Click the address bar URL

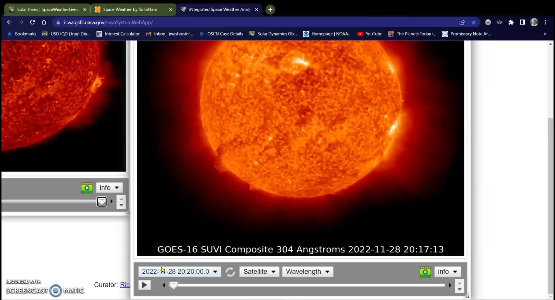click(108, 22)
